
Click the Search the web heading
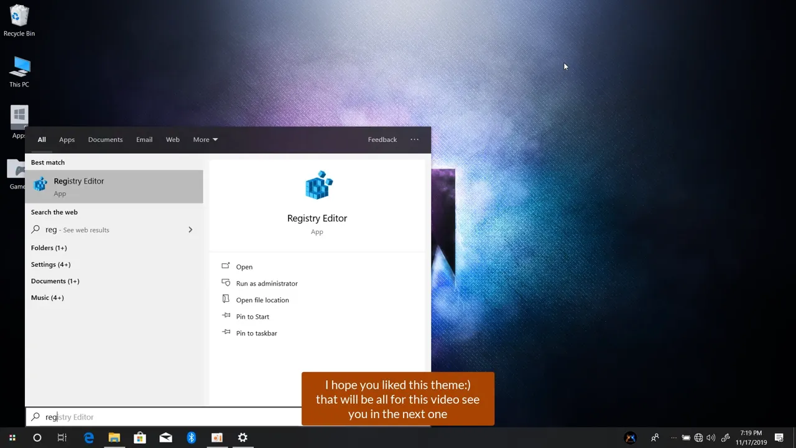click(54, 212)
